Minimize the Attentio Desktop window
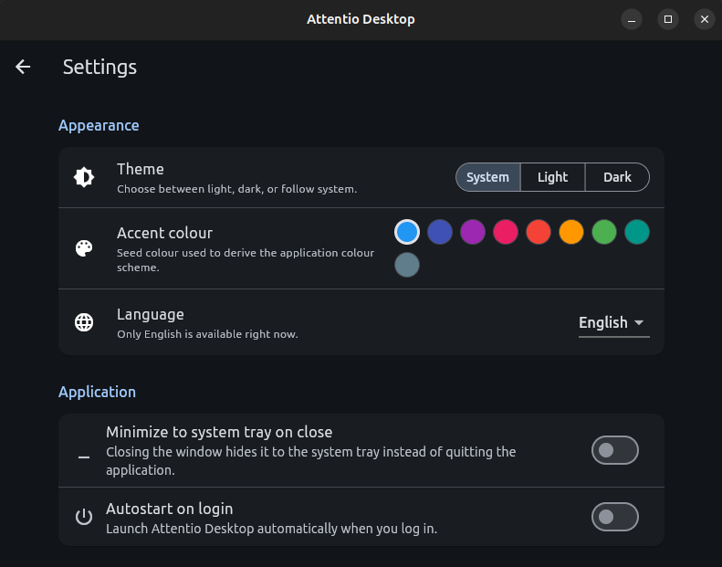 [632, 19]
